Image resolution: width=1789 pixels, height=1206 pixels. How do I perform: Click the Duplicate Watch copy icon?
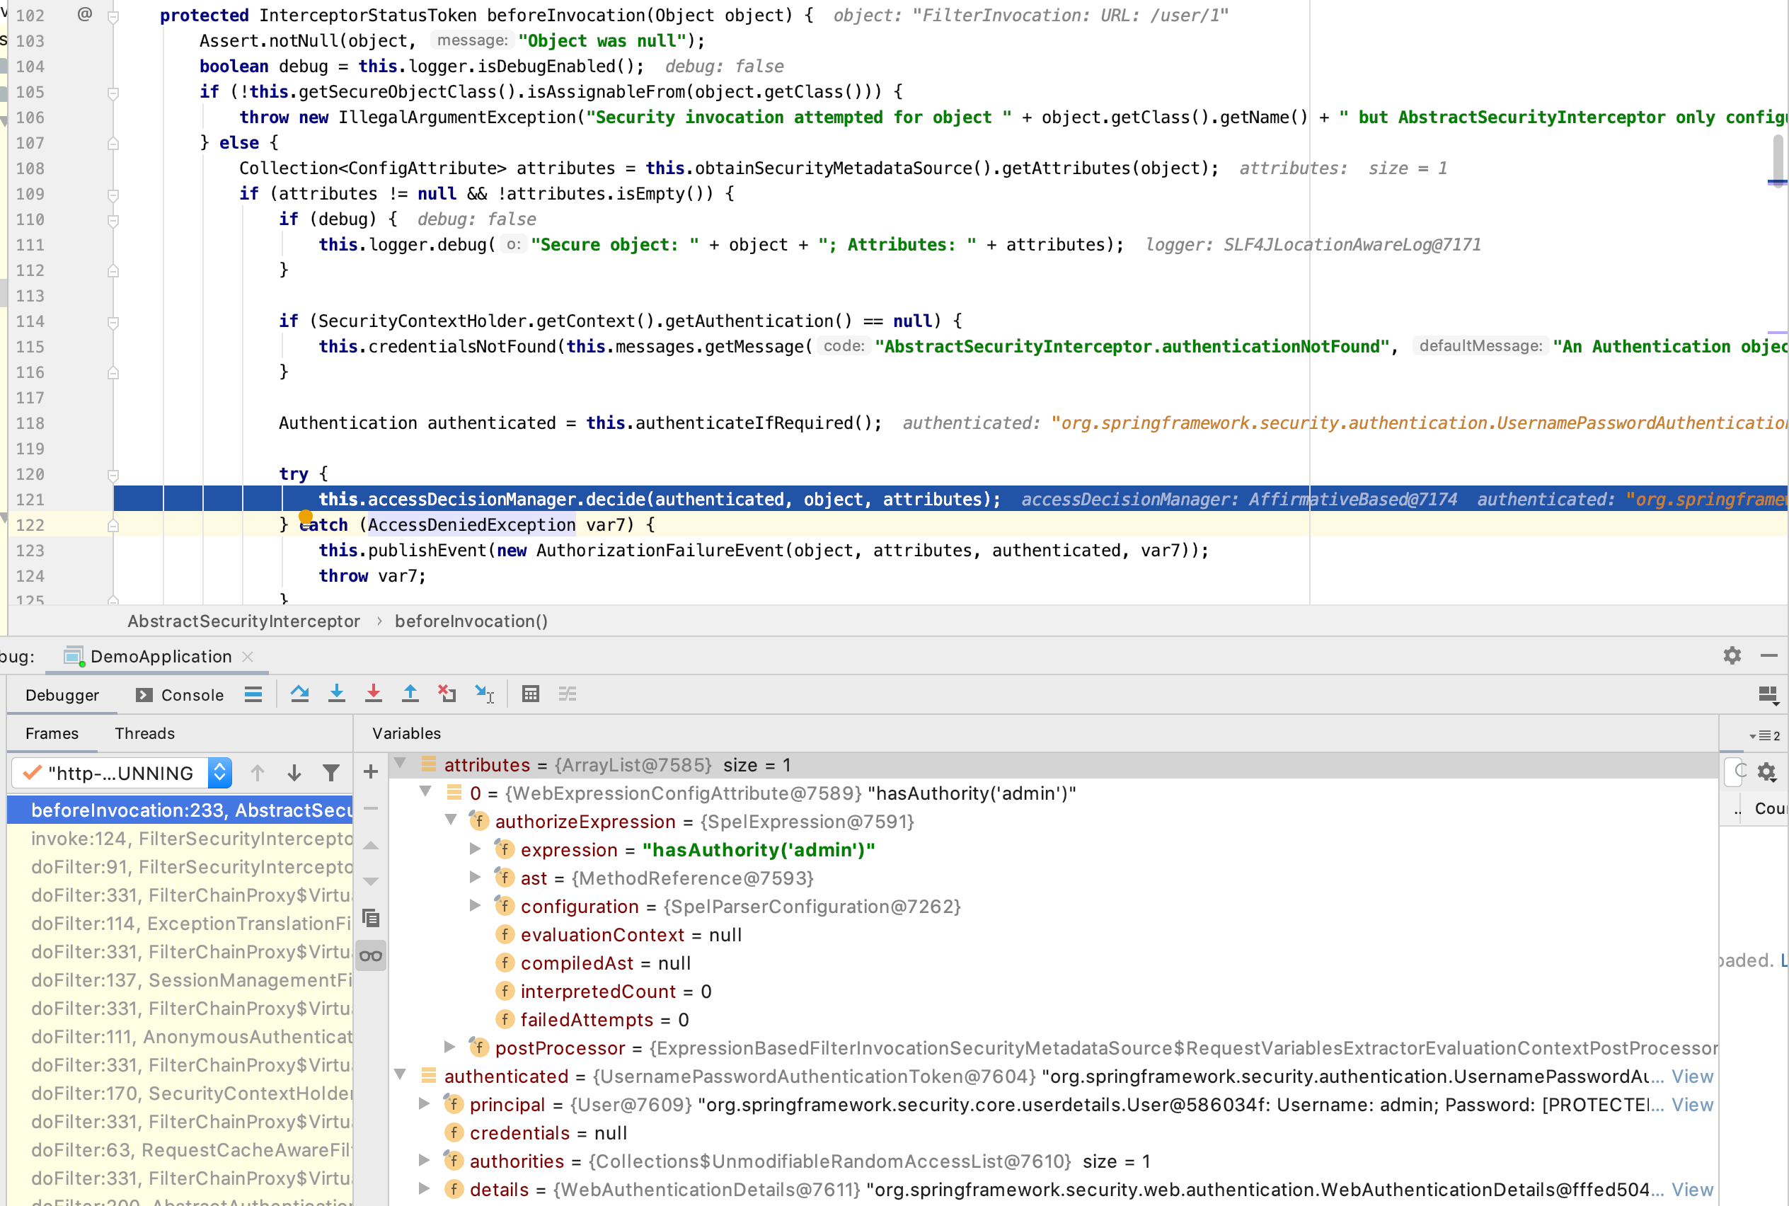[x=371, y=919]
